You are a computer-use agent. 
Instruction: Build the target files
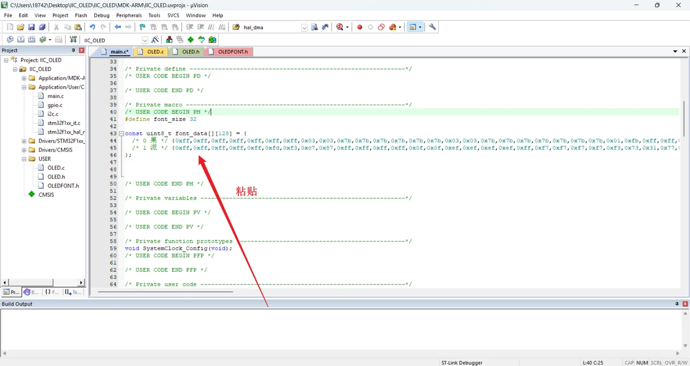pyautogui.click(x=20, y=40)
